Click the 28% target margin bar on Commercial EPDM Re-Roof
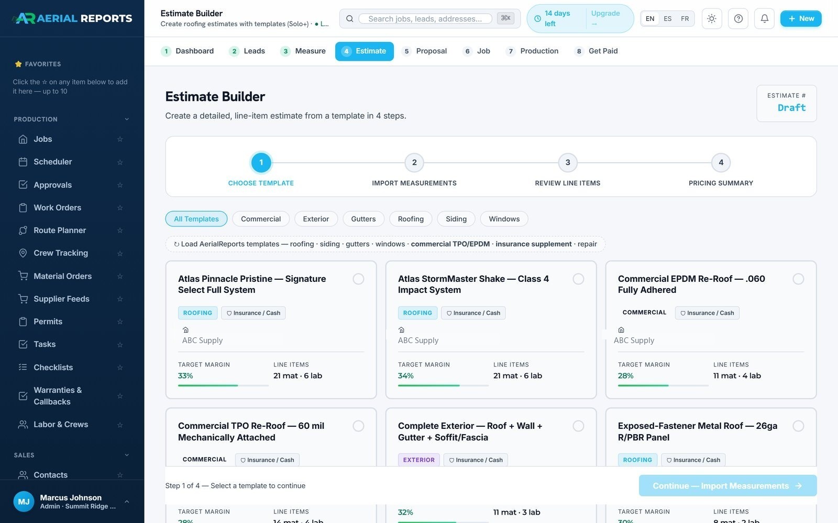The width and height of the screenshot is (838, 523). (663, 385)
